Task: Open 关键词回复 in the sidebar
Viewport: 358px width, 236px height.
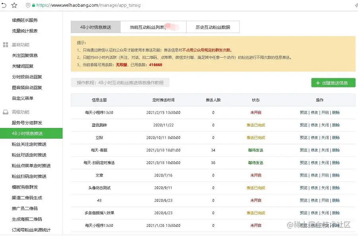Action: pyautogui.click(x=22, y=66)
